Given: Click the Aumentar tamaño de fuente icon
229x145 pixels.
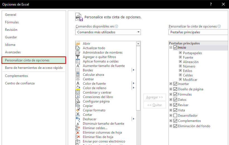Looking at the screenshot, I should (78, 66).
